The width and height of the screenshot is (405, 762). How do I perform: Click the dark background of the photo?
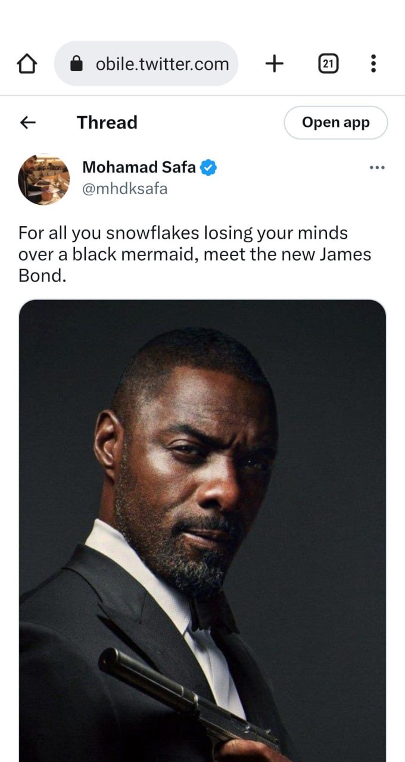click(334, 476)
